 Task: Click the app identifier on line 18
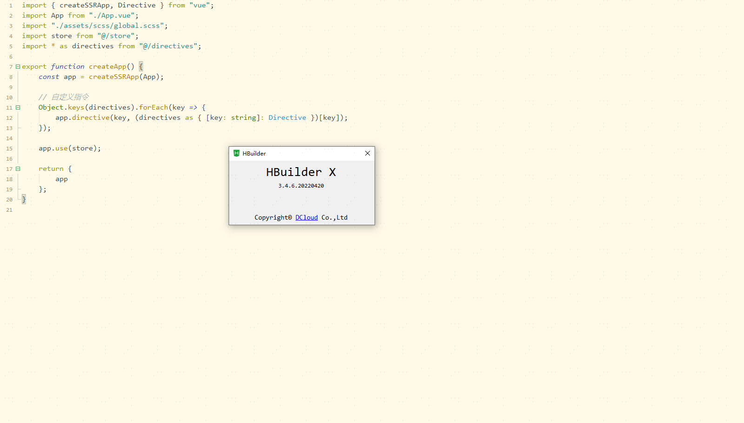click(x=61, y=179)
